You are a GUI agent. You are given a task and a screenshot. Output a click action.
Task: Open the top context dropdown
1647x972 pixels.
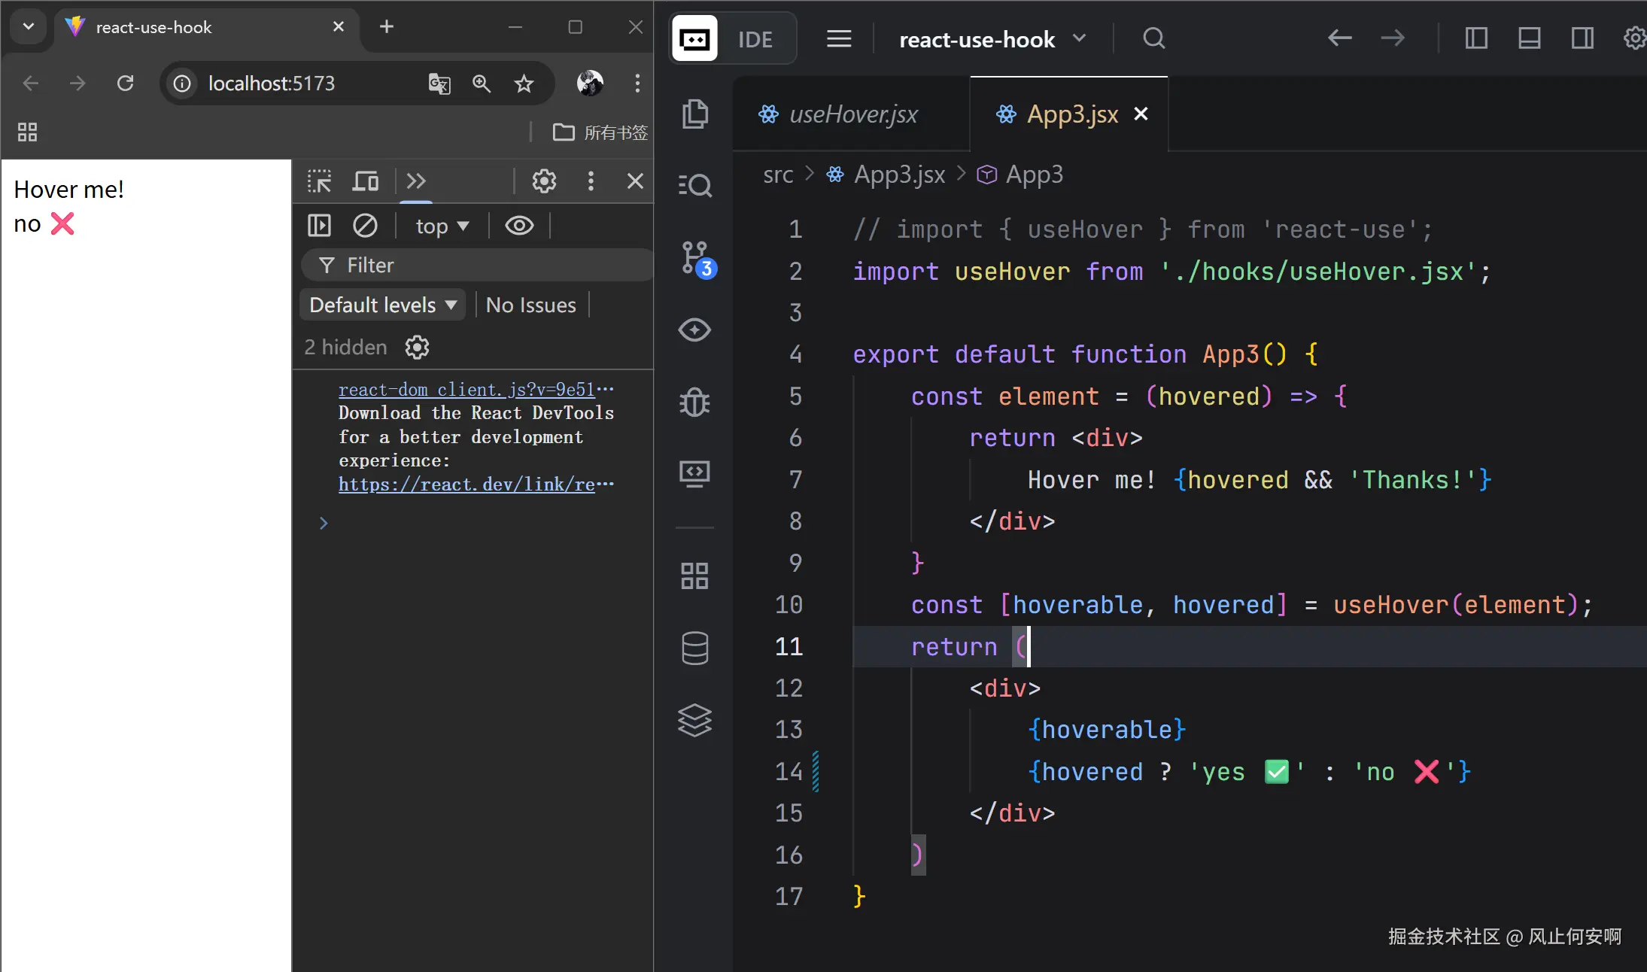(x=442, y=226)
